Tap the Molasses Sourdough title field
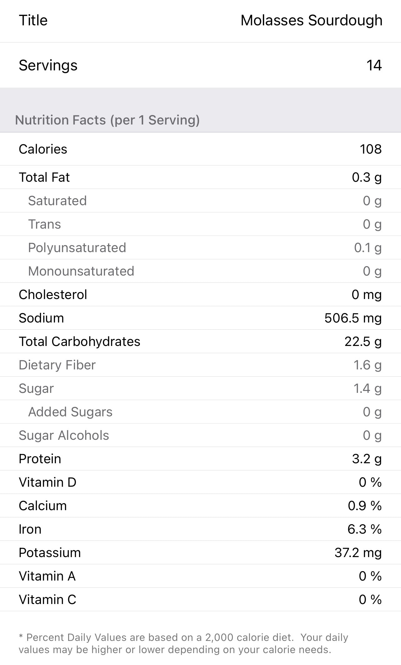This screenshot has height=665, width=401. click(x=311, y=21)
